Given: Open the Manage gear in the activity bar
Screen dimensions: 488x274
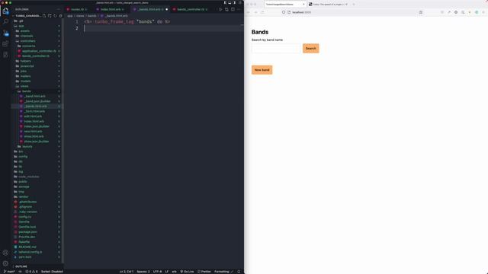Looking at the screenshot, I should [5, 263].
